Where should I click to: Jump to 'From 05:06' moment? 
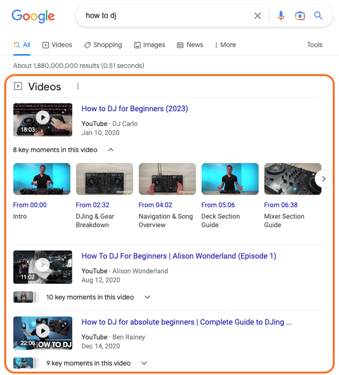tap(218, 205)
